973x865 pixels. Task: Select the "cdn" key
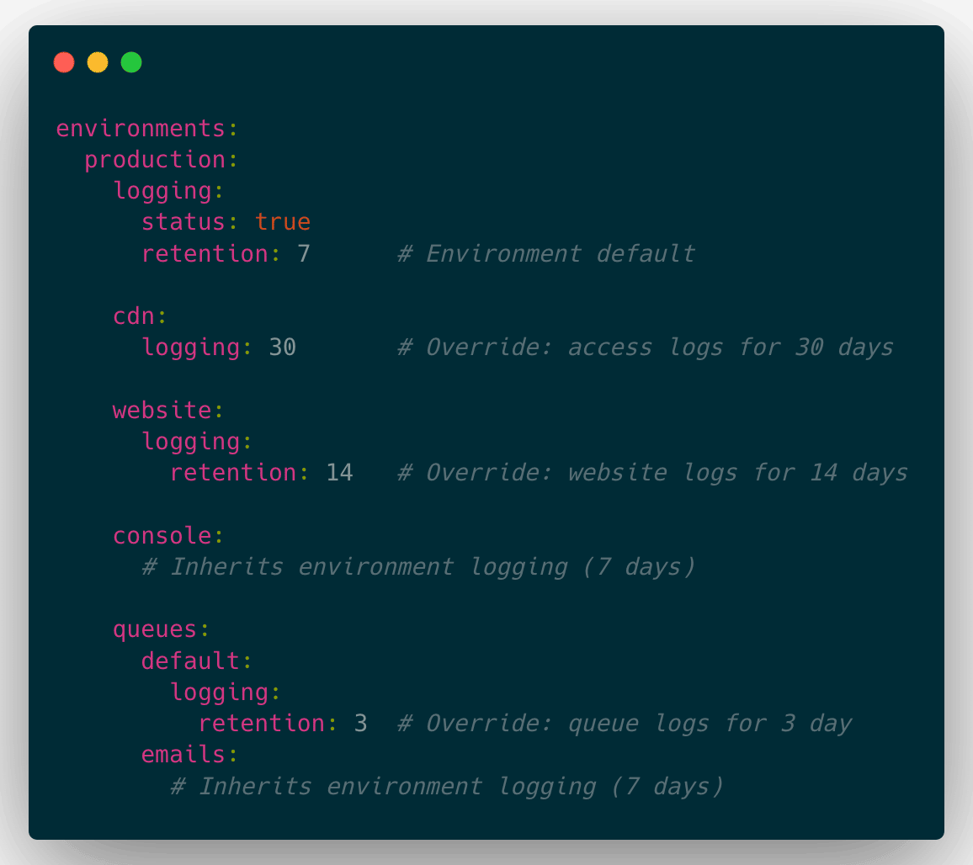(x=134, y=316)
